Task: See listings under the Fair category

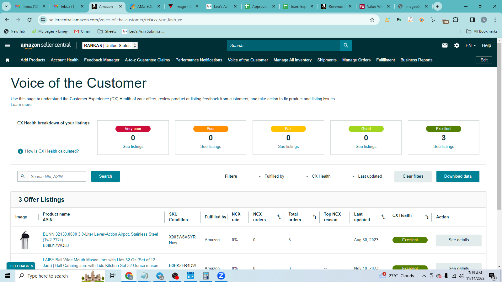Action: 288,147
